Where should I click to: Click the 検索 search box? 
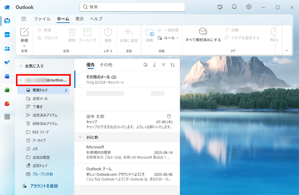pyautogui.click(x=133, y=7)
